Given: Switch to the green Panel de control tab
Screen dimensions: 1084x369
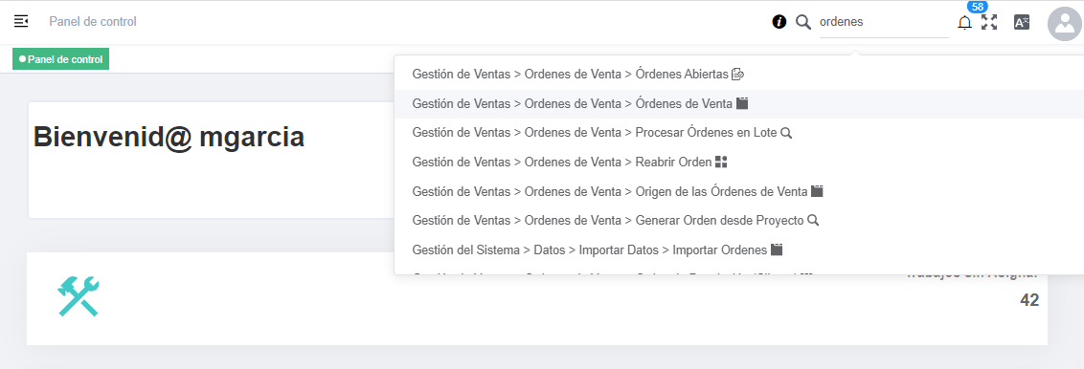Looking at the screenshot, I should click(61, 59).
